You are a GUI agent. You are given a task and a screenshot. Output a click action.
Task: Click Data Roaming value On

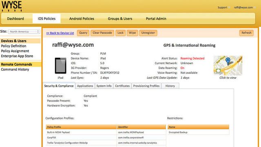182,68
